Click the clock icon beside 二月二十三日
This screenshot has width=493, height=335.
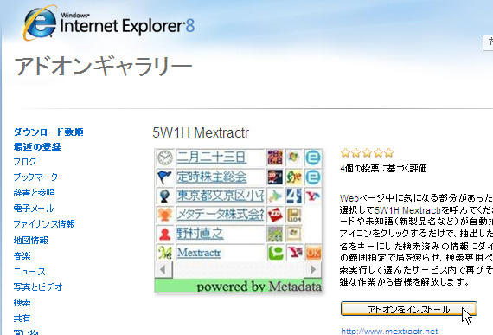point(164,158)
